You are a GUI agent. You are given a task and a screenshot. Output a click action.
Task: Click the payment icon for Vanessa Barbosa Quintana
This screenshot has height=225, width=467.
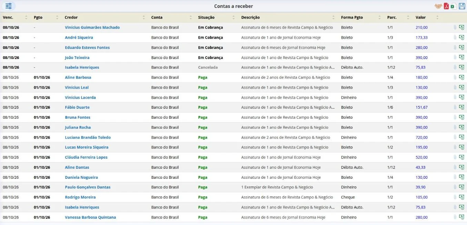click(x=461, y=217)
